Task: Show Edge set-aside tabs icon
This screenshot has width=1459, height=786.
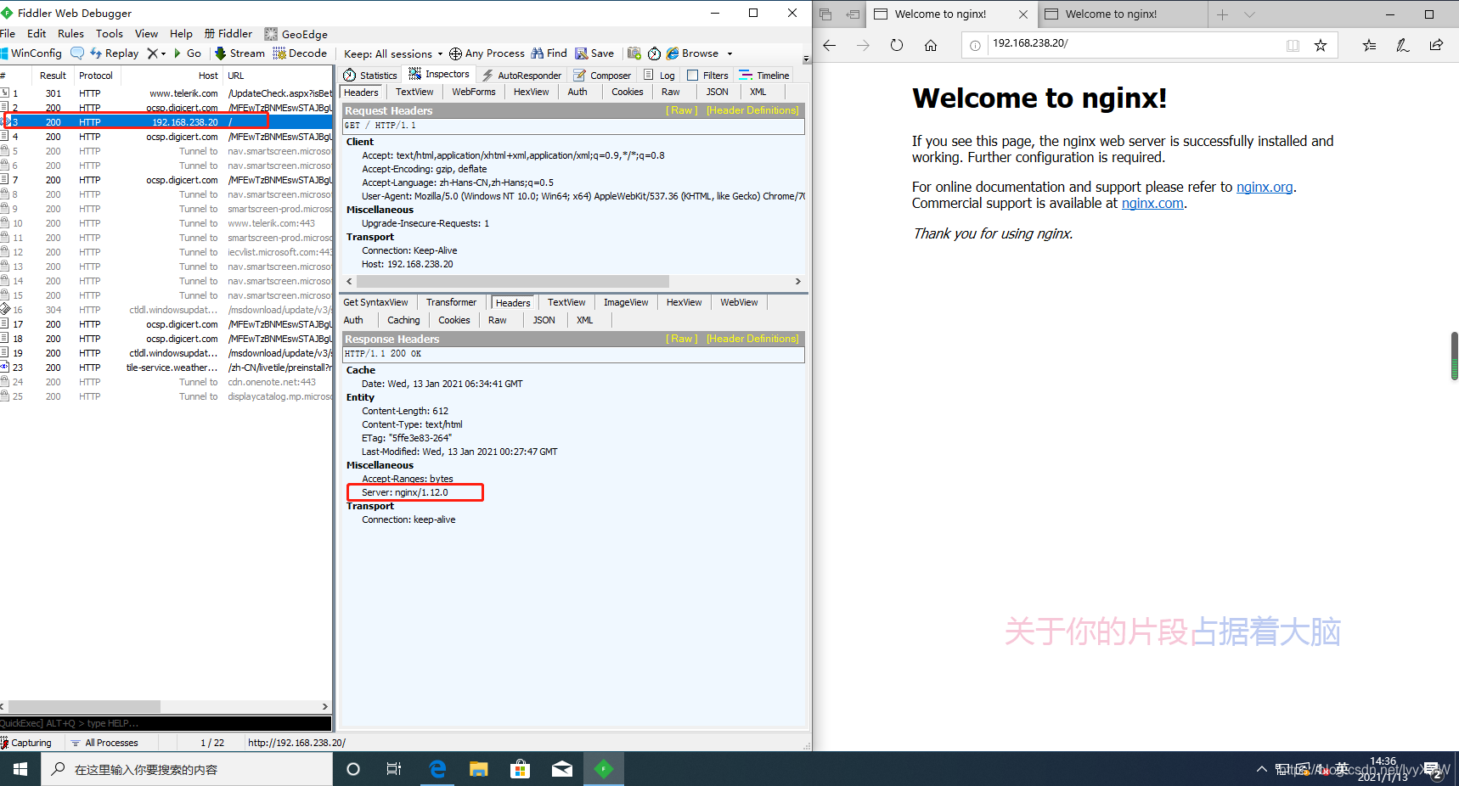Action: coord(825,14)
